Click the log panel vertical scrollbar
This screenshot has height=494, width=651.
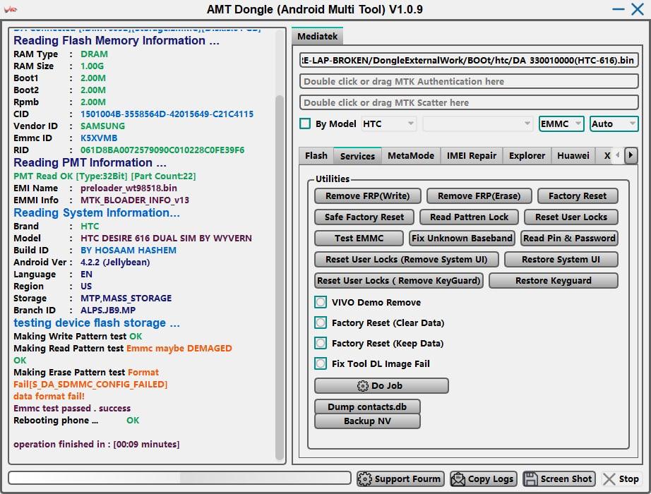point(280,278)
